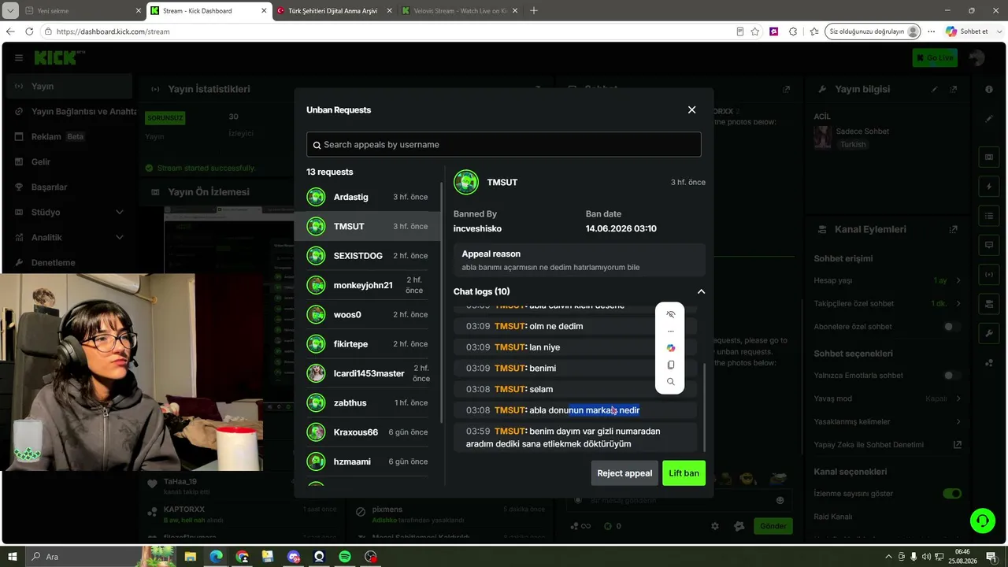Click hide icon in selection popup
This screenshot has width=1008, height=567.
coord(671,314)
